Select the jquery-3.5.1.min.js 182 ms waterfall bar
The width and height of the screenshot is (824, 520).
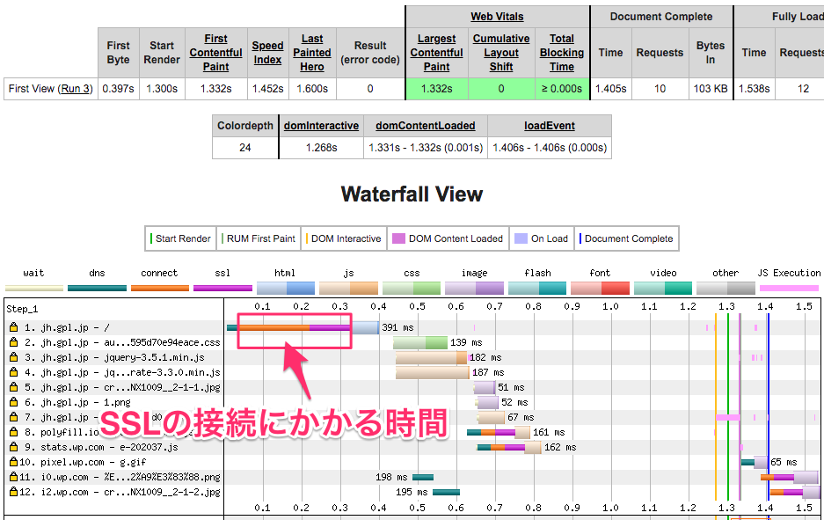431,357
